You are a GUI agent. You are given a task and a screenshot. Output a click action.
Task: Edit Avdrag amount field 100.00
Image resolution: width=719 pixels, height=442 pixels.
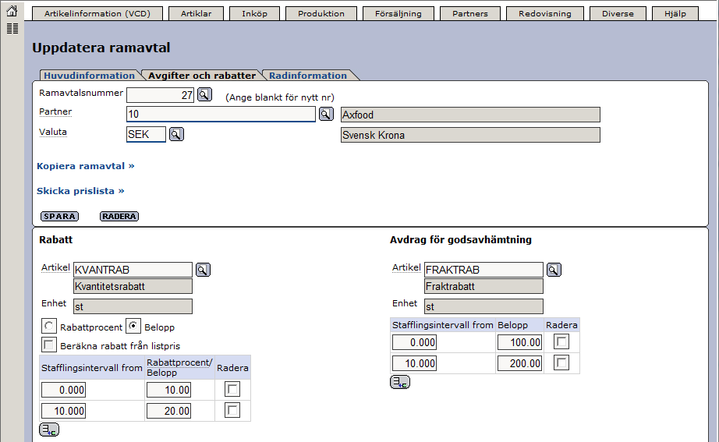519,342
